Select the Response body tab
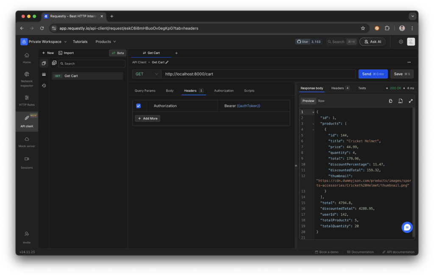Image resolution: width=434 pixels, height=276 pixels. click(x=312, y=88)
